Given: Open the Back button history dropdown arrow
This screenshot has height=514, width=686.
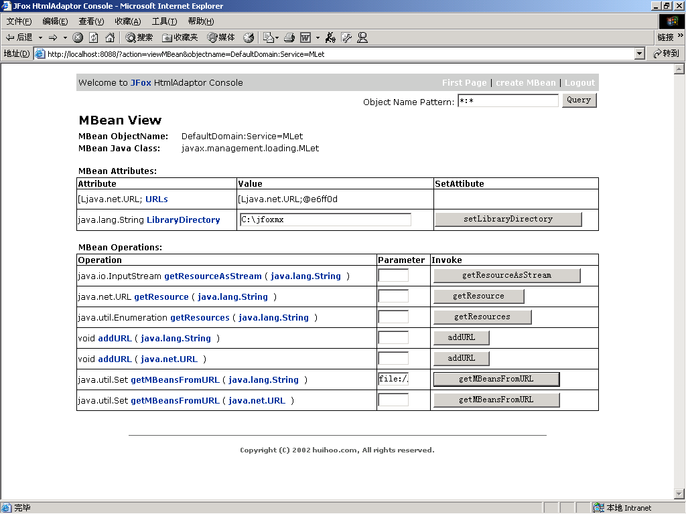Looking at the screenshot, I should (x=40, y=37).
